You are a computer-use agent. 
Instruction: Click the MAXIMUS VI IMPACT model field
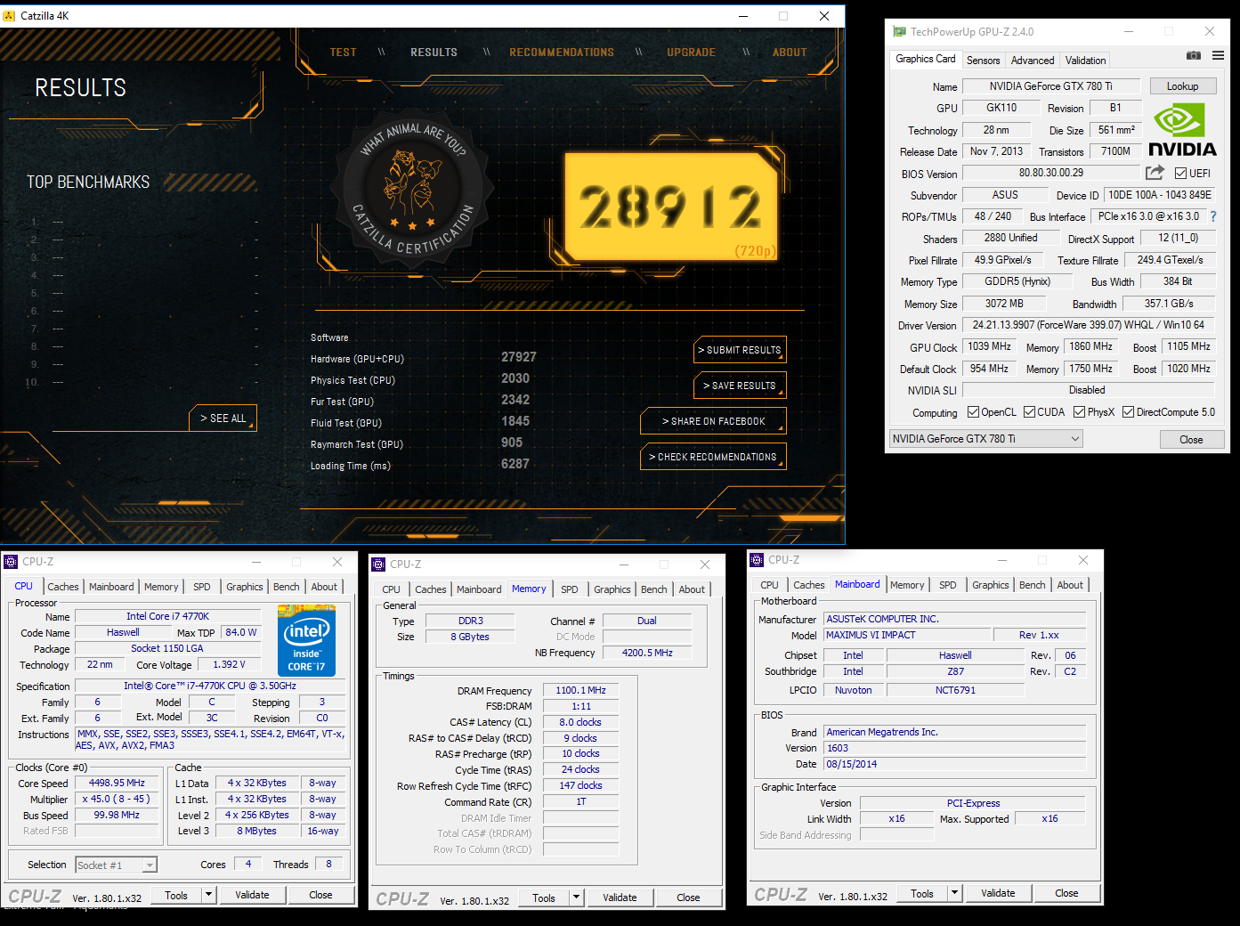[907, 635]
